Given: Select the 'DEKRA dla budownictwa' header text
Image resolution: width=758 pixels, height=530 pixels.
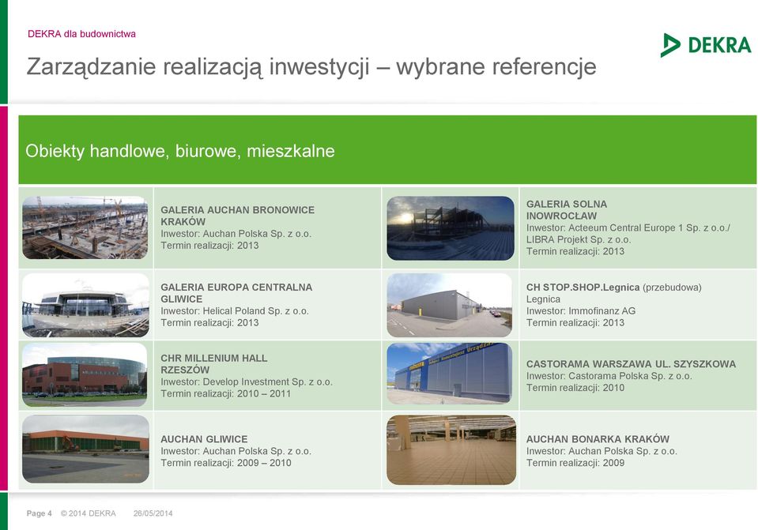Looking at the screenshot, I should [x=81, y=34].
